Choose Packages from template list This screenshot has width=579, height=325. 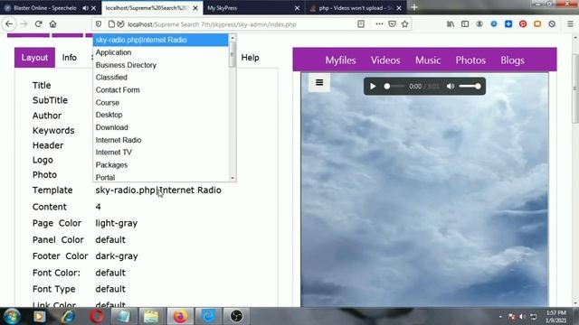point(161,165)
